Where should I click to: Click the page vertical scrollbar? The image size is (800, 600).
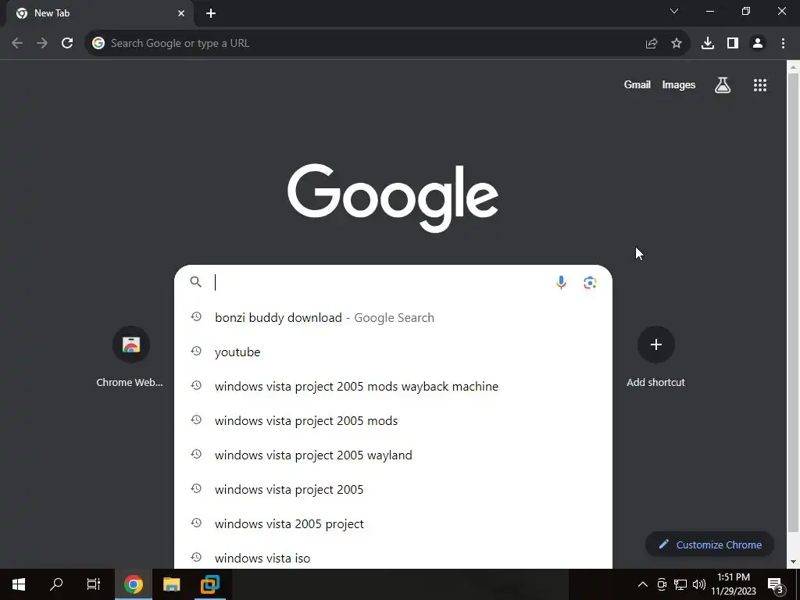click(x=794, y=304)
